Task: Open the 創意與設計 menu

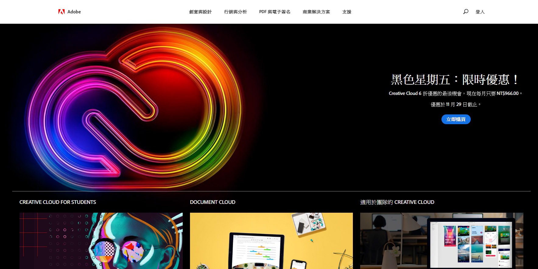Action: click(x=200, y=12)
